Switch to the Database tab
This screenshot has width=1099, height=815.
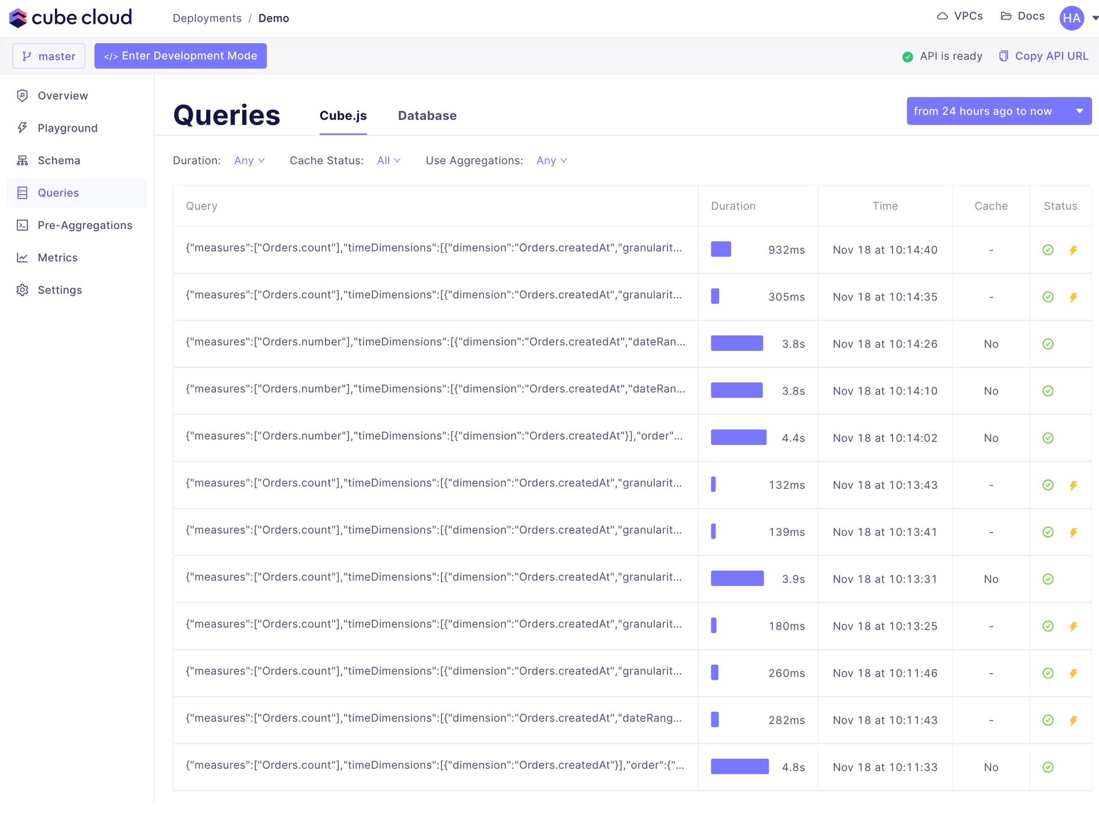pos(427,116)
